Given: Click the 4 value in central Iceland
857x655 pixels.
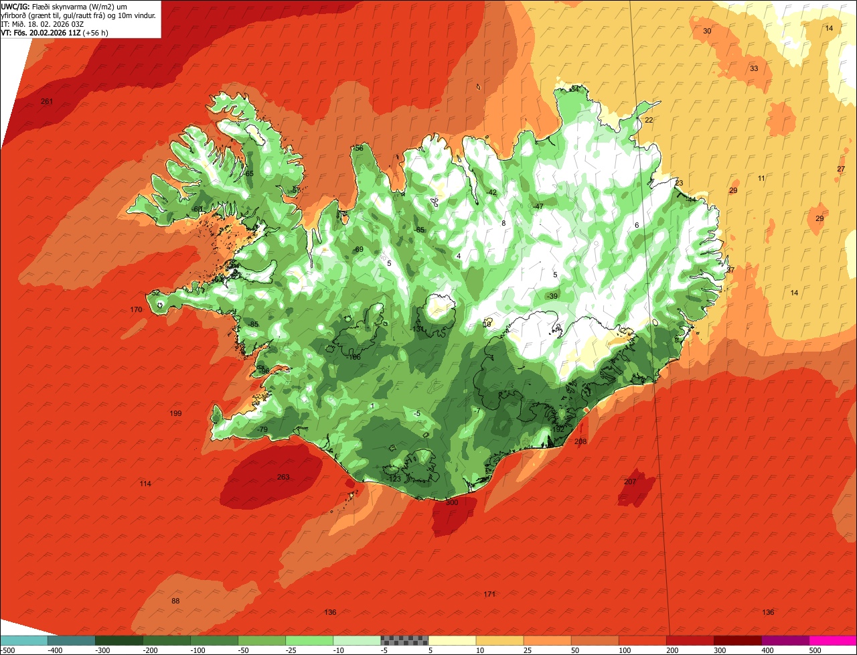Looking at the screenshot, I should pyautogui.click(x=459, y=257).
